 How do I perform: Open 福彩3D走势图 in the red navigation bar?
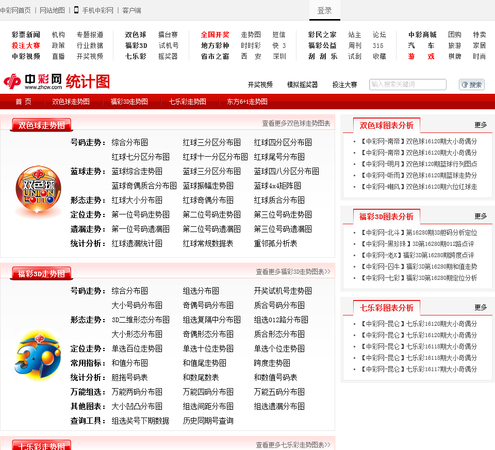coord(129,102)
